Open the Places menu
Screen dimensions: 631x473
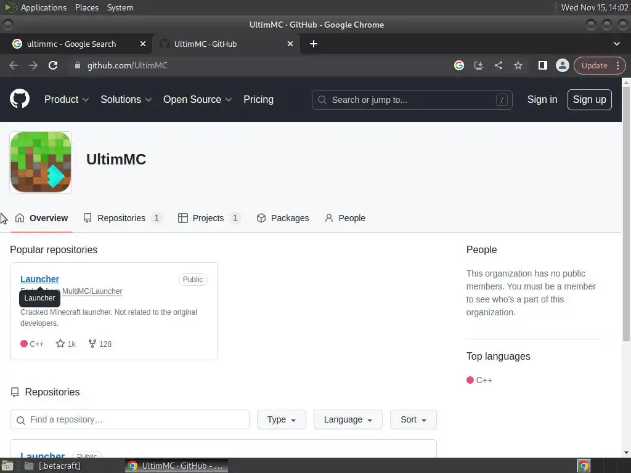[86, 7]
